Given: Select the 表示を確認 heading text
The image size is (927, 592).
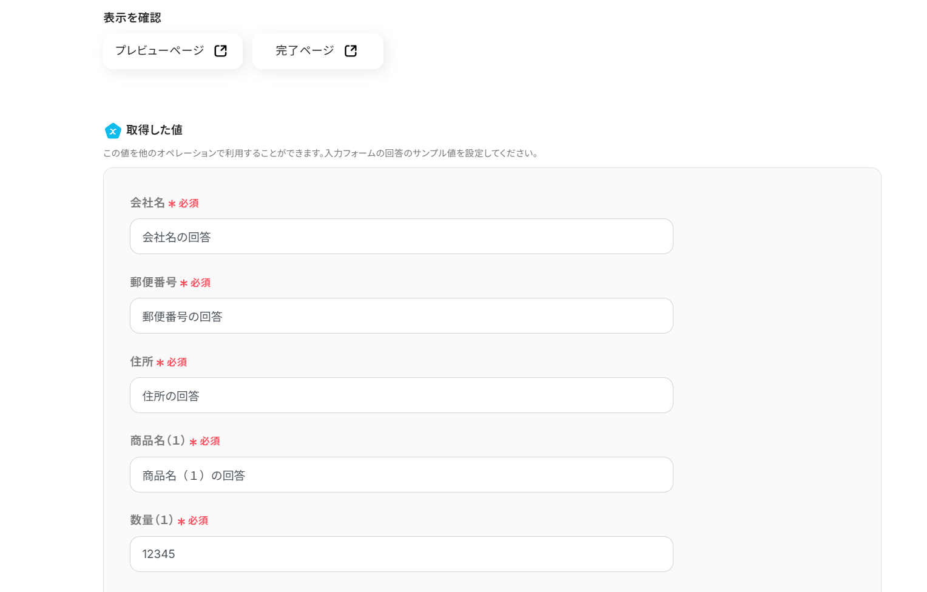Looking at the screenshot, I should coord(132,18).
